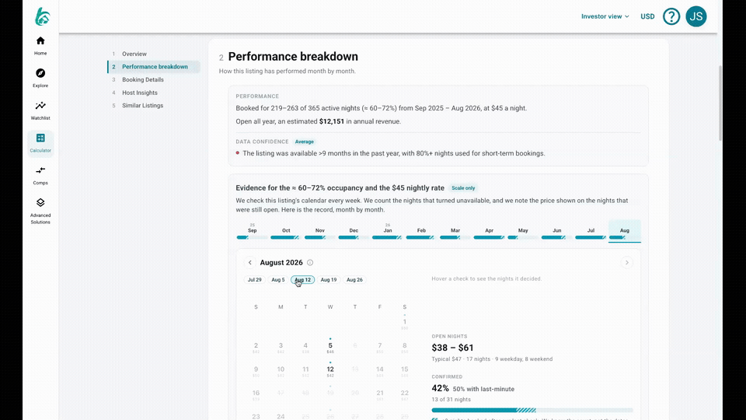
Task: Select the Jul month tab
Action: tap(591, 232)
